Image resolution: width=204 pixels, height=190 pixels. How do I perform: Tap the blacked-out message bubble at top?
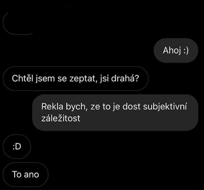(x=19, y=23)
